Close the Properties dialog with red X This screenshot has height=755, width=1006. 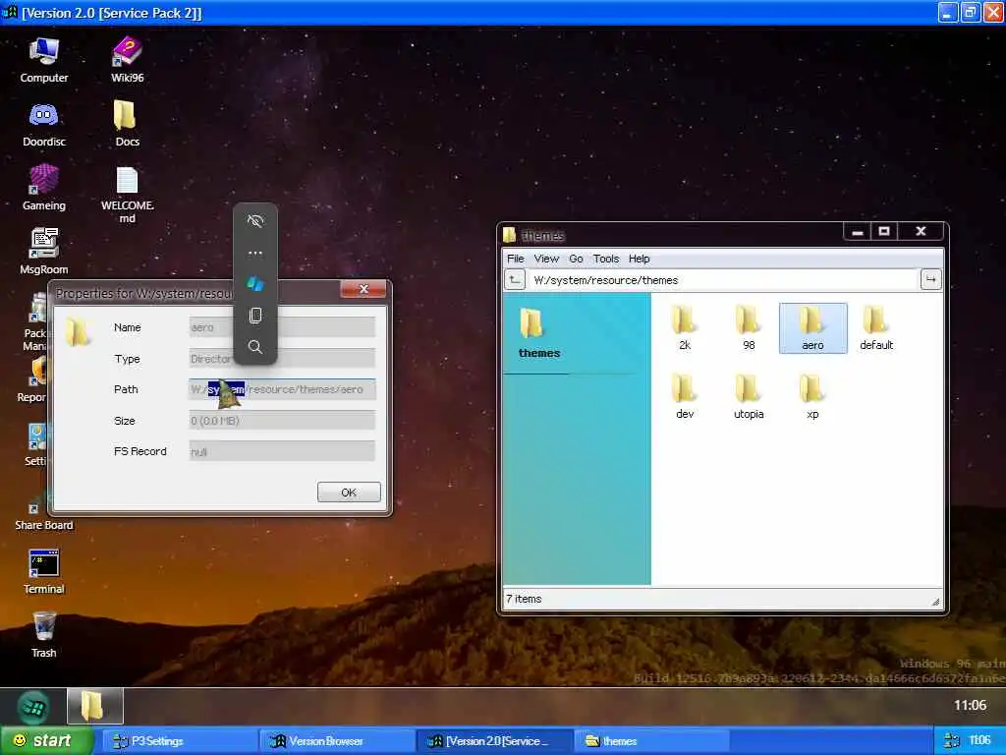pos(363,290)
